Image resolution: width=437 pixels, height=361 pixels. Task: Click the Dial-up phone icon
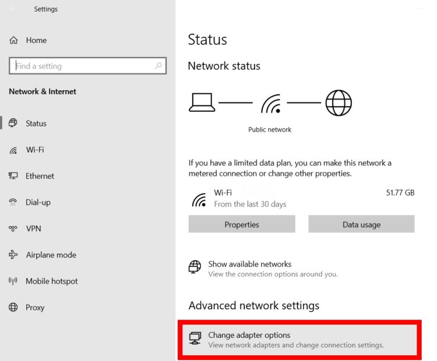[x=13, y=202]
